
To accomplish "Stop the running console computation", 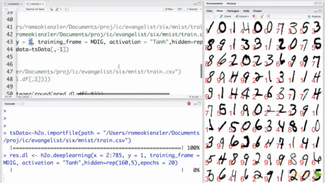I will pyautogui.click(x=189, y=104).
